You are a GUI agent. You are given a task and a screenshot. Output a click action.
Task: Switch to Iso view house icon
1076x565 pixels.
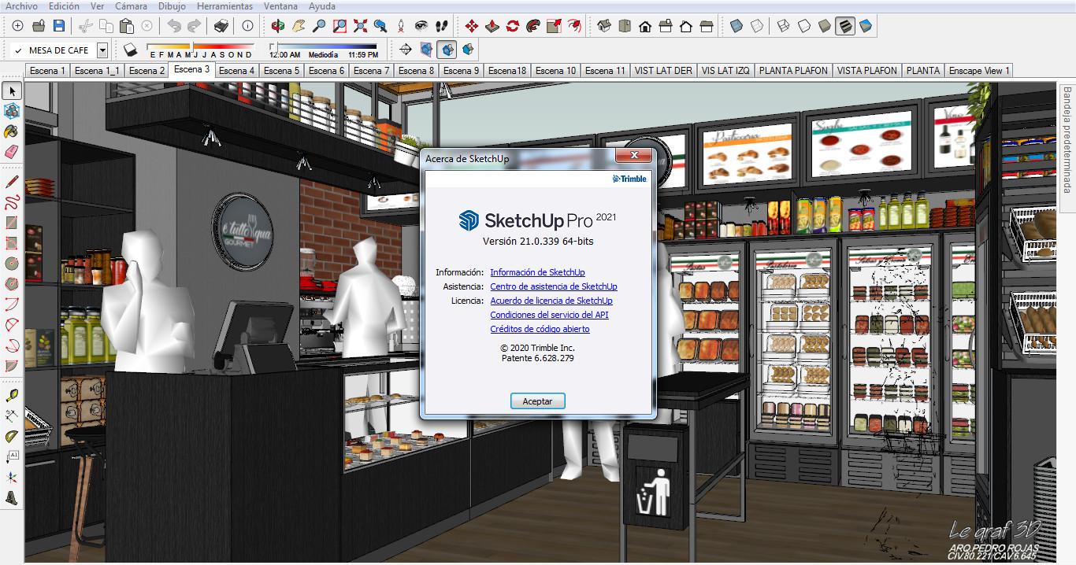tap(604, 26)
